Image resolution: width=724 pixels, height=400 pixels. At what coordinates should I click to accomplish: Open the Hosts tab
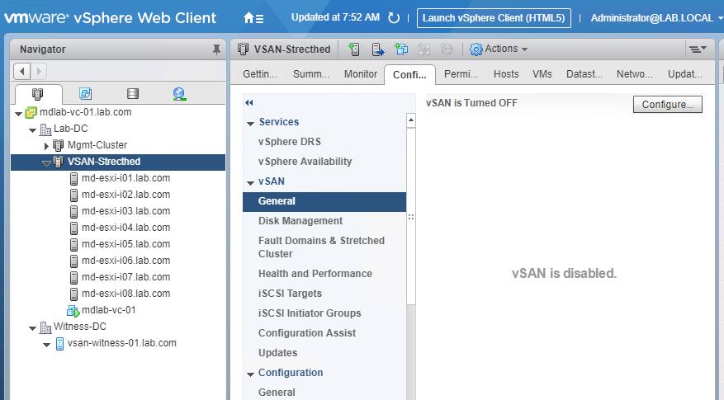[x=506, y=74]
